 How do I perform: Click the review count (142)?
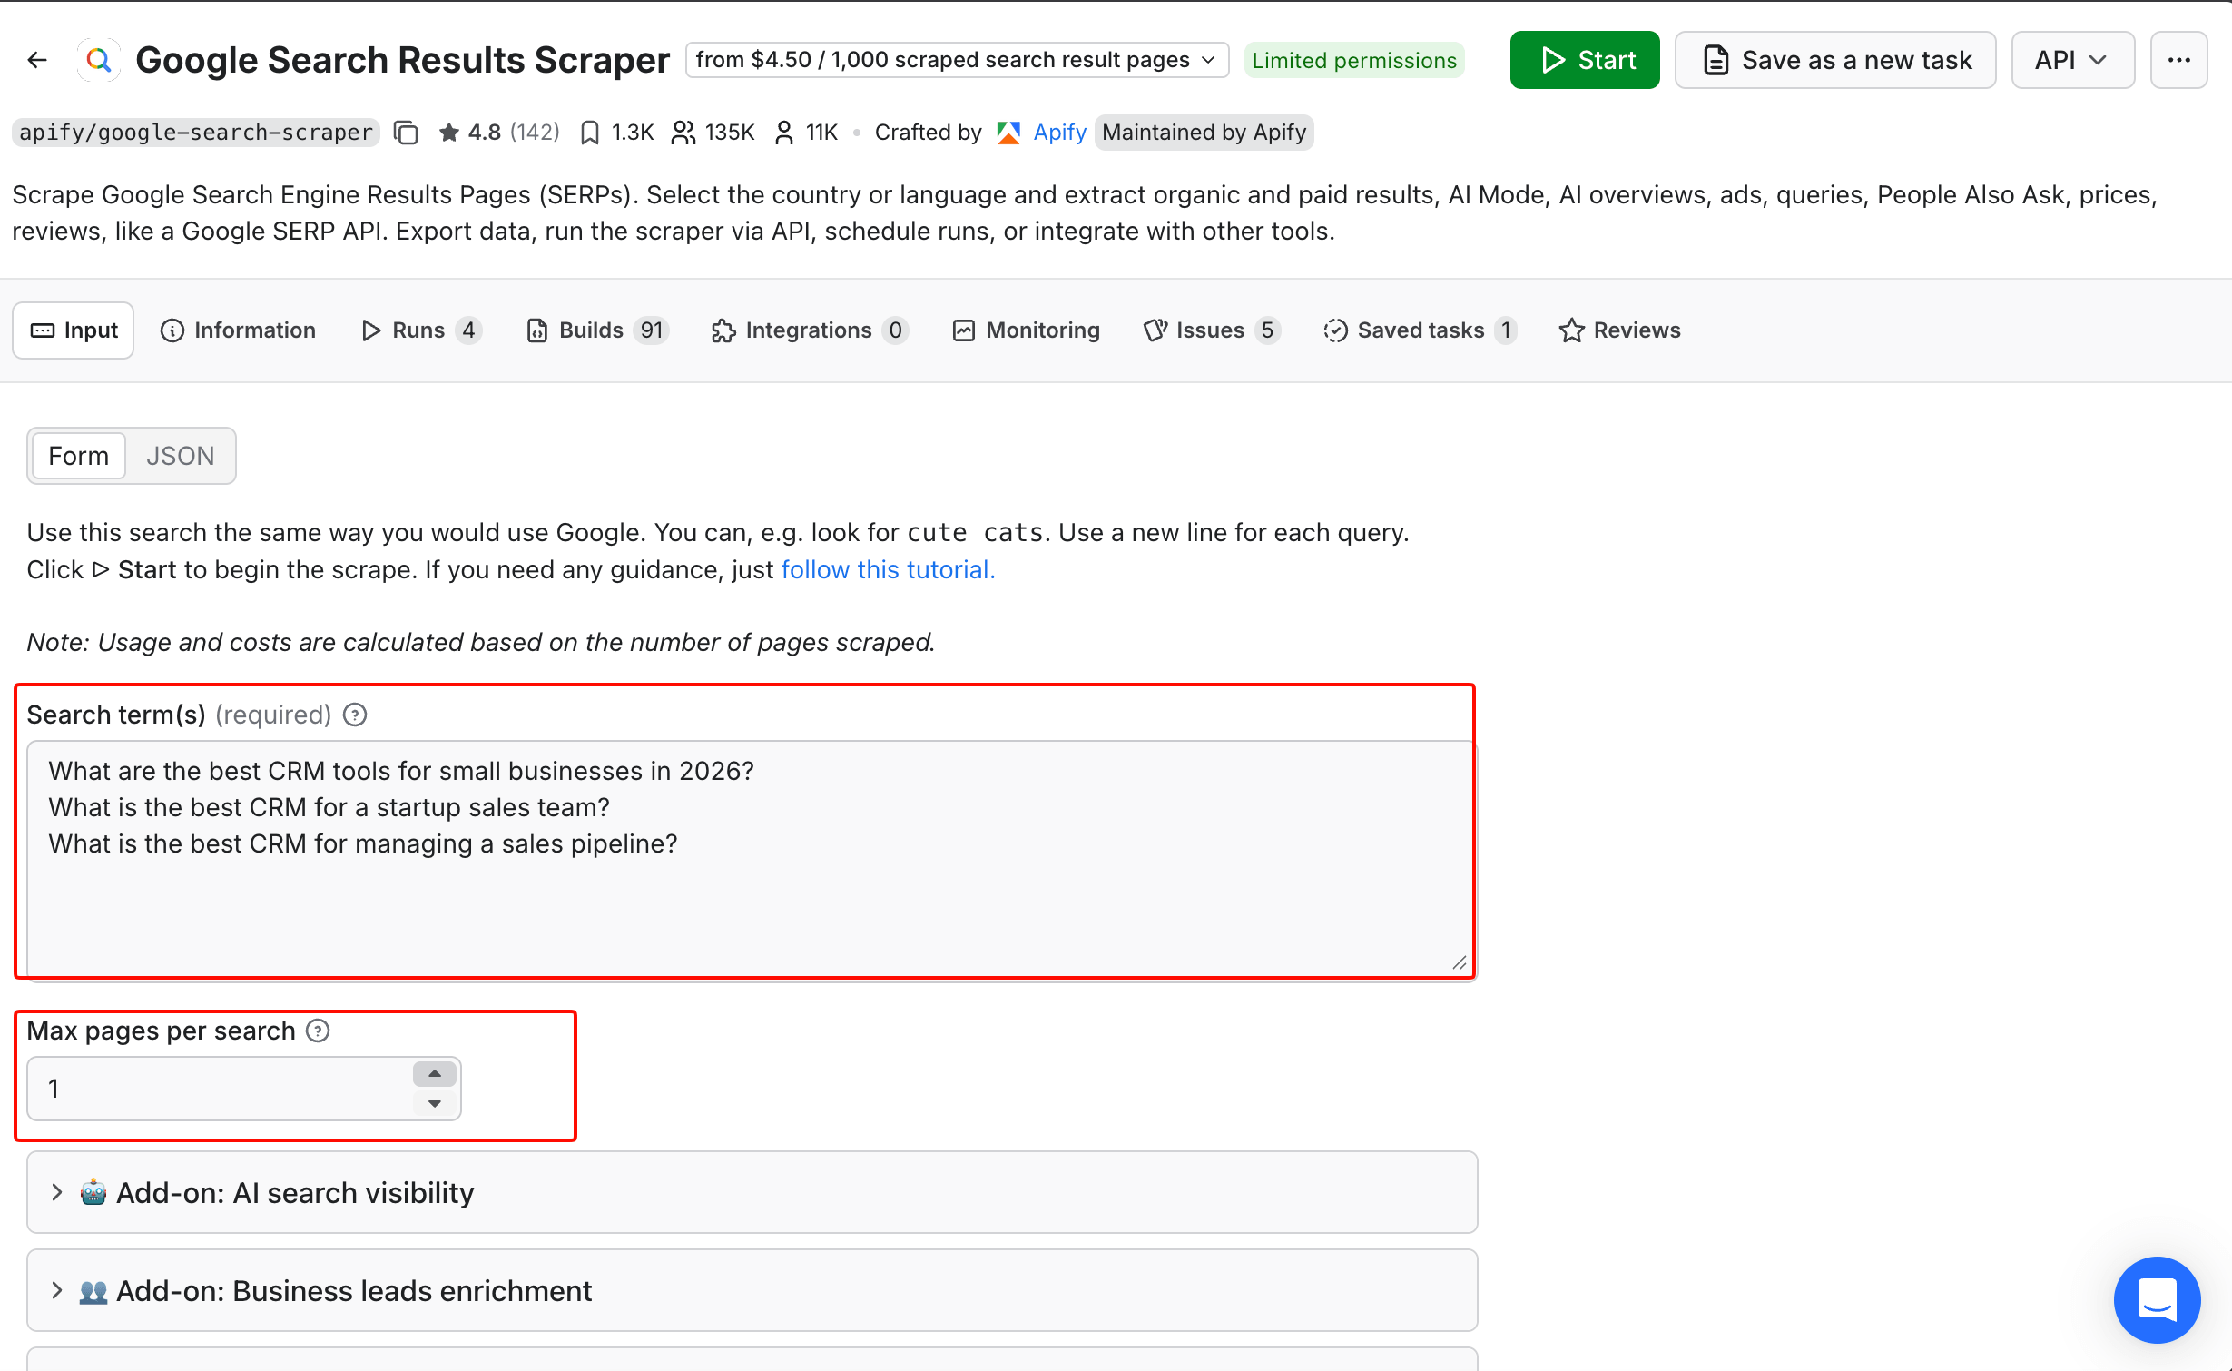(x=535, y=133)
